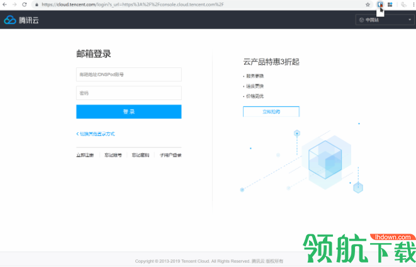Viewport: 416px width, 267px height.
Task: Open the 忘记密码 forgot password link
Action: click(x=140, y=155)
